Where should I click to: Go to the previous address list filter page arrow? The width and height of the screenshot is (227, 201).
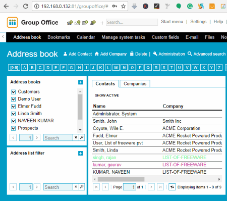point(13,187)
